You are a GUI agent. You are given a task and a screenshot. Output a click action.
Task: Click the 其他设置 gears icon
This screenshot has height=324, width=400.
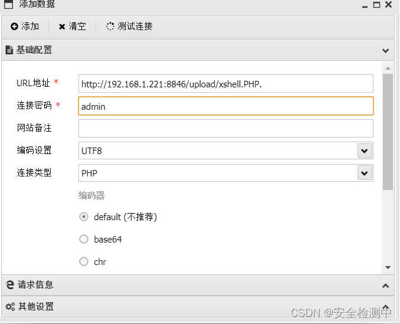9,307
